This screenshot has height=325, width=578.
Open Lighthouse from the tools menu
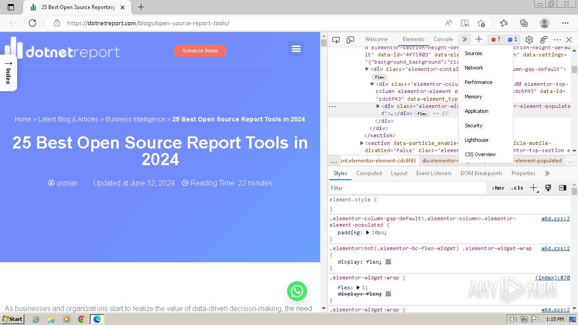486,140
